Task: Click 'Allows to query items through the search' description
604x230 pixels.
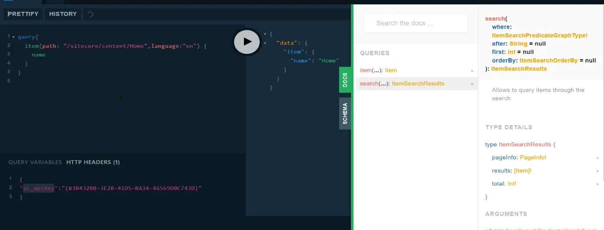Action: click(538, 94)
